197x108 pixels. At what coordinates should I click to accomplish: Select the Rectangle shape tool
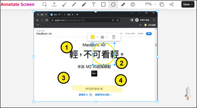point(103,5)
